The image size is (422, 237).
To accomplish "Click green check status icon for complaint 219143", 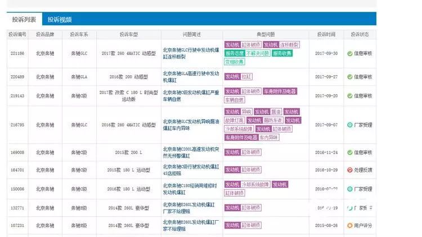I will click(349, 95).
